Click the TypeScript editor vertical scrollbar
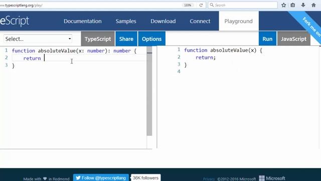321x181 pixels. pos(149,91)
